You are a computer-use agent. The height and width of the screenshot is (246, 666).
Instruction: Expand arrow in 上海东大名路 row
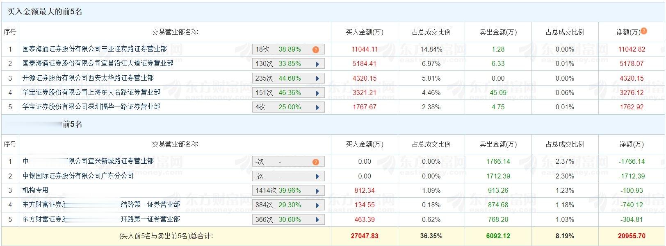click(317, 93)
